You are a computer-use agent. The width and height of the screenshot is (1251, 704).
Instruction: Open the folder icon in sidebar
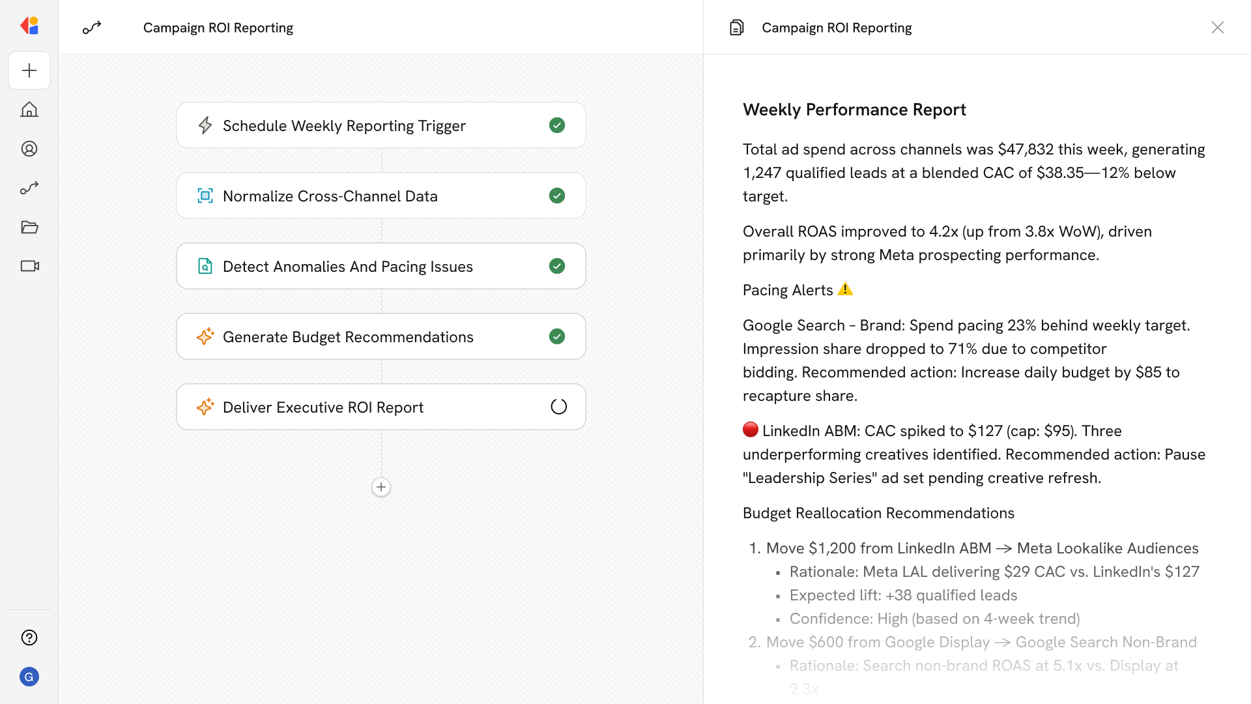[x=29, y=227]
